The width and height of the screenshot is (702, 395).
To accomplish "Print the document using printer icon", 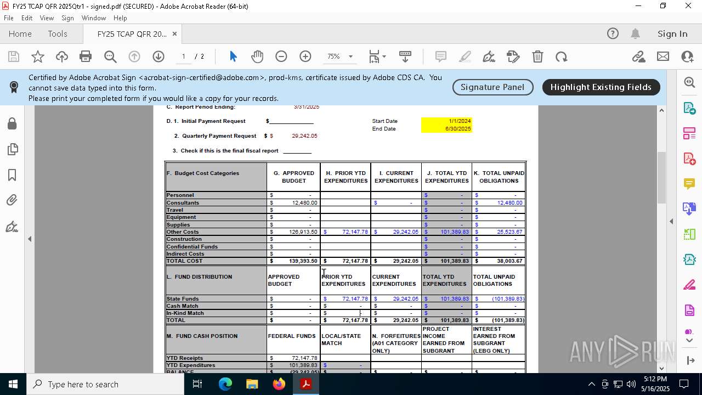I will [x=86, y=57].
